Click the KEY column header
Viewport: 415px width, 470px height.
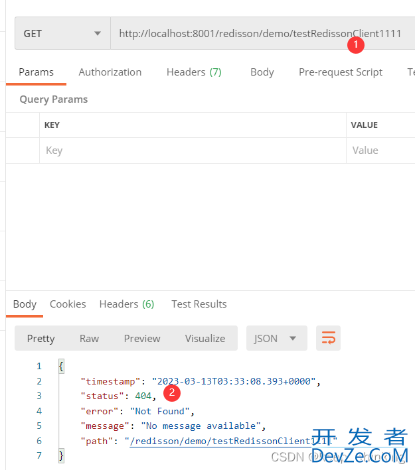pyautogui.click(x=52, y=125)
